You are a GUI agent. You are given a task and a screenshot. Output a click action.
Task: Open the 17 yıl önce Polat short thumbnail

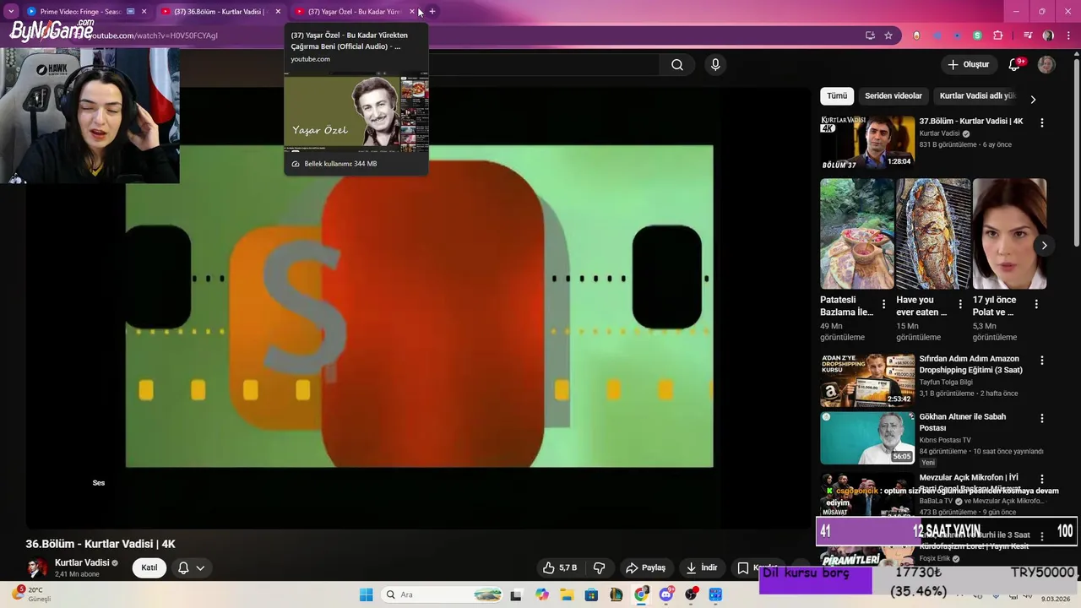(1009, 234)
